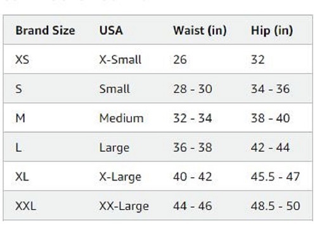
Task: Select the XX-Large USA size cell
Action: click(124, 206)
